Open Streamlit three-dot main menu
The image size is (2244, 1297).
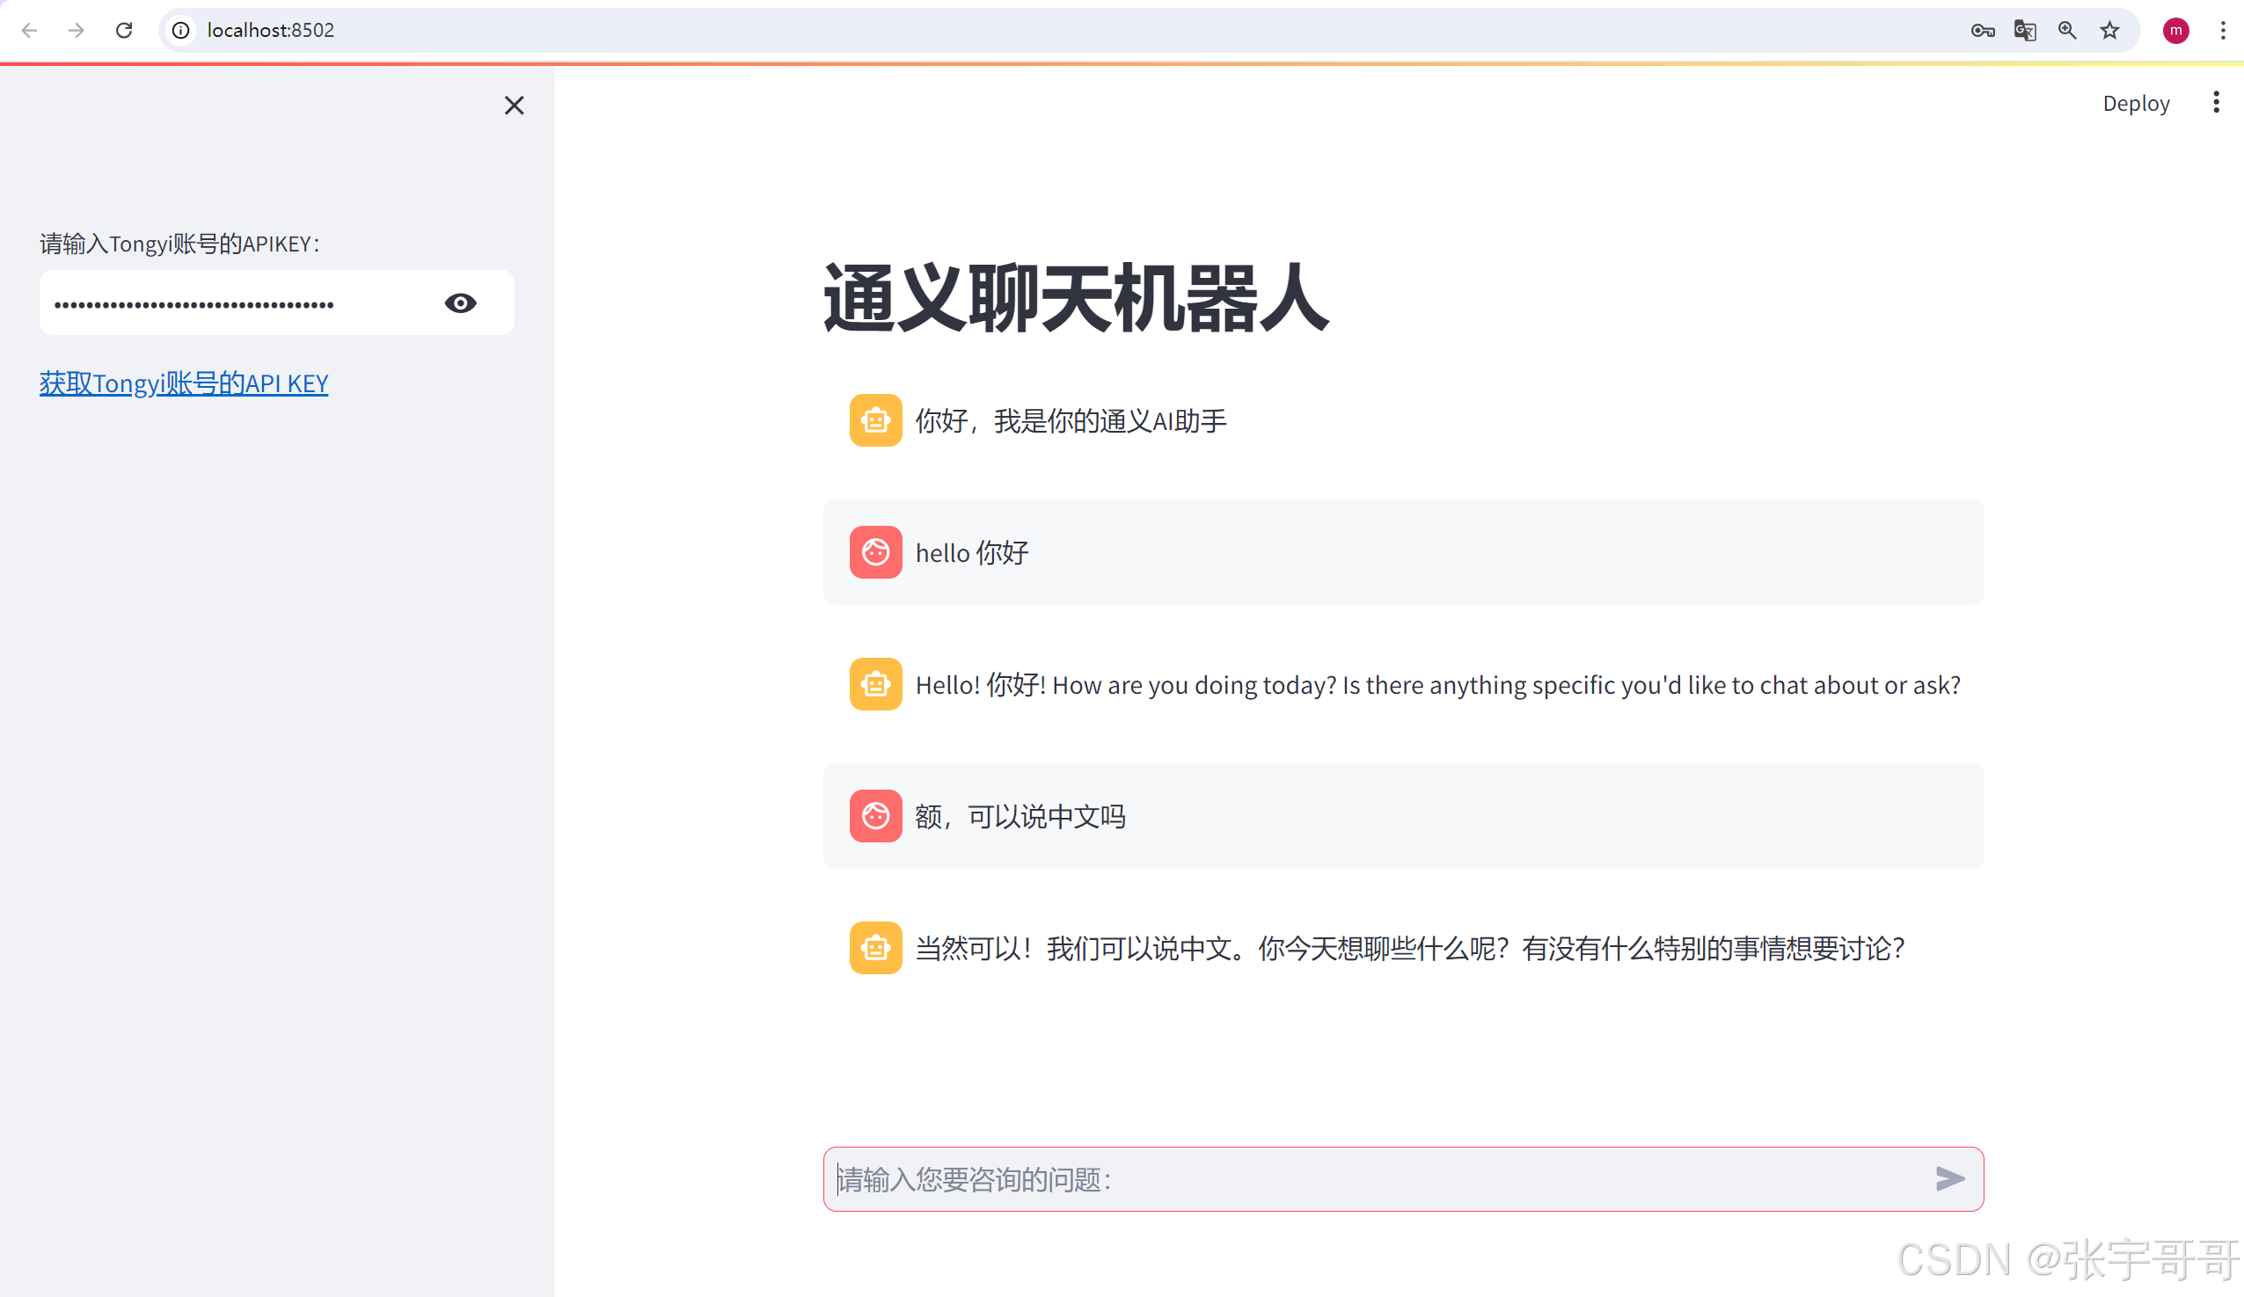[2216, 102]
